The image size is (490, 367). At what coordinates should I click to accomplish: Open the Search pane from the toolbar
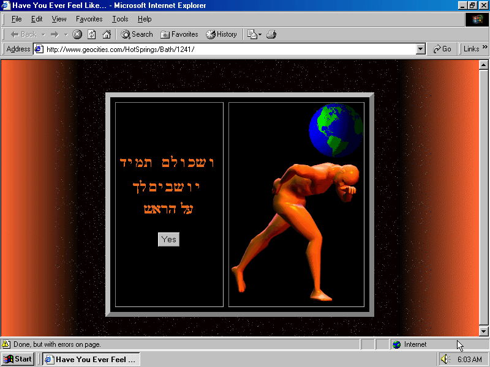pos(137,34)
